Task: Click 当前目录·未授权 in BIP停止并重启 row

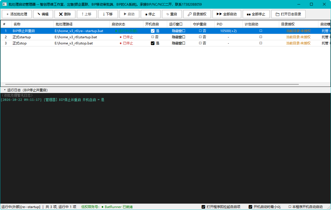Action: (x=299, y=31)
